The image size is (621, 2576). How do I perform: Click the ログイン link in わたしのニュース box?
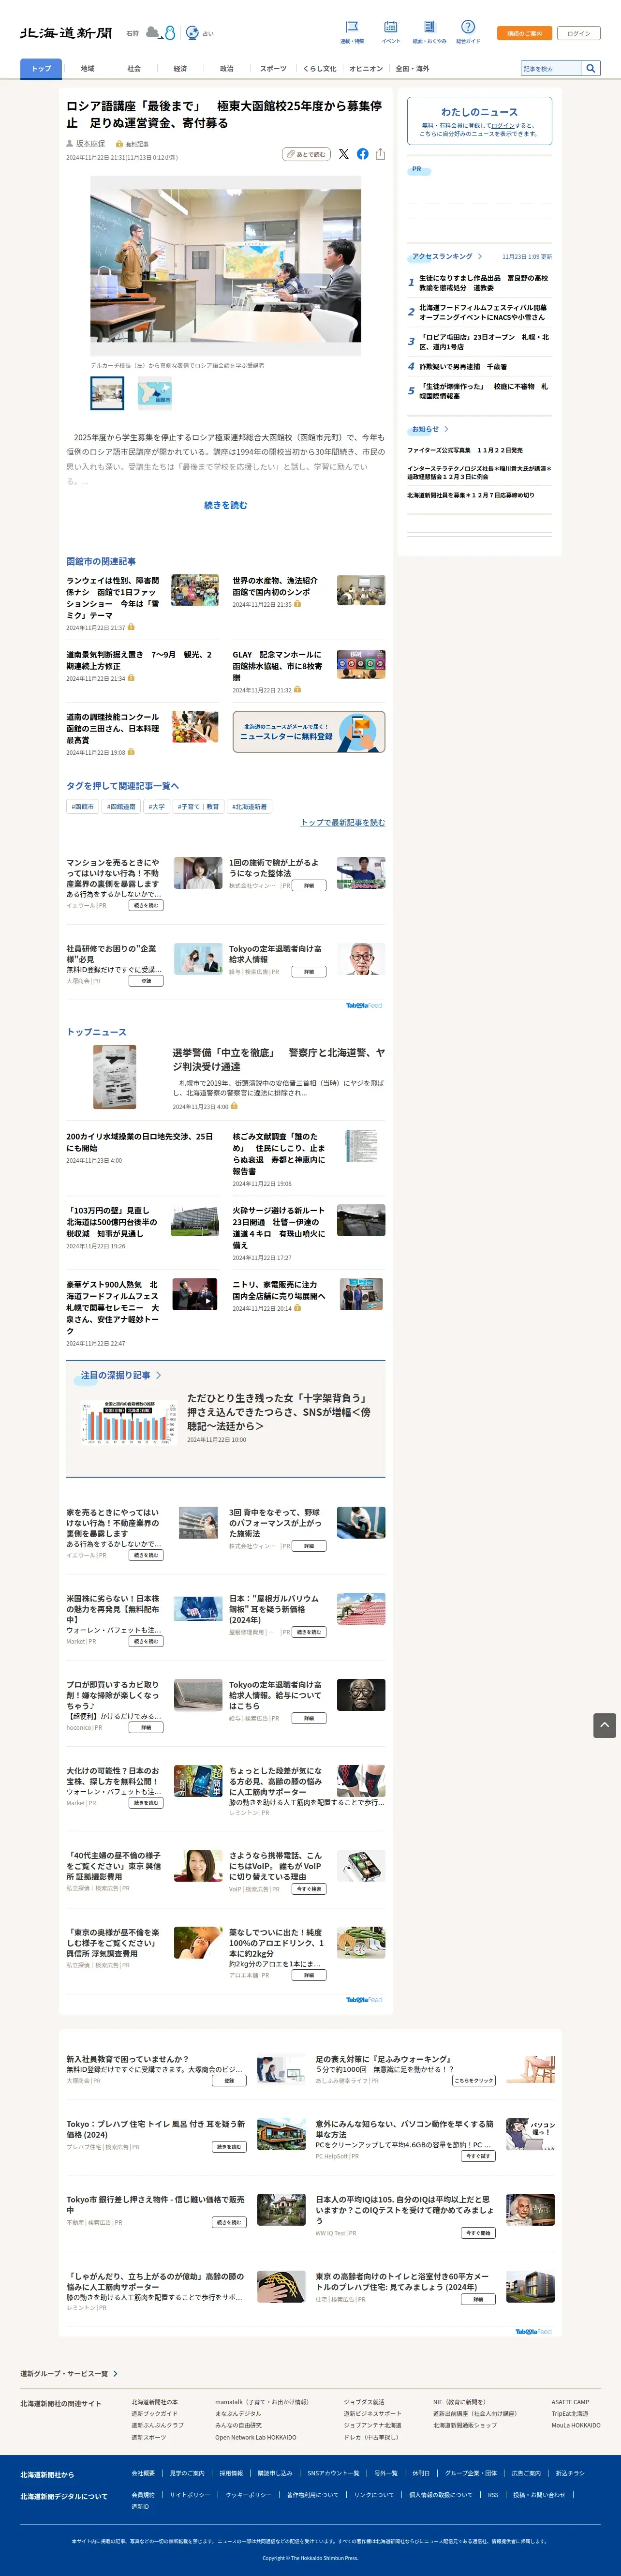503,125
